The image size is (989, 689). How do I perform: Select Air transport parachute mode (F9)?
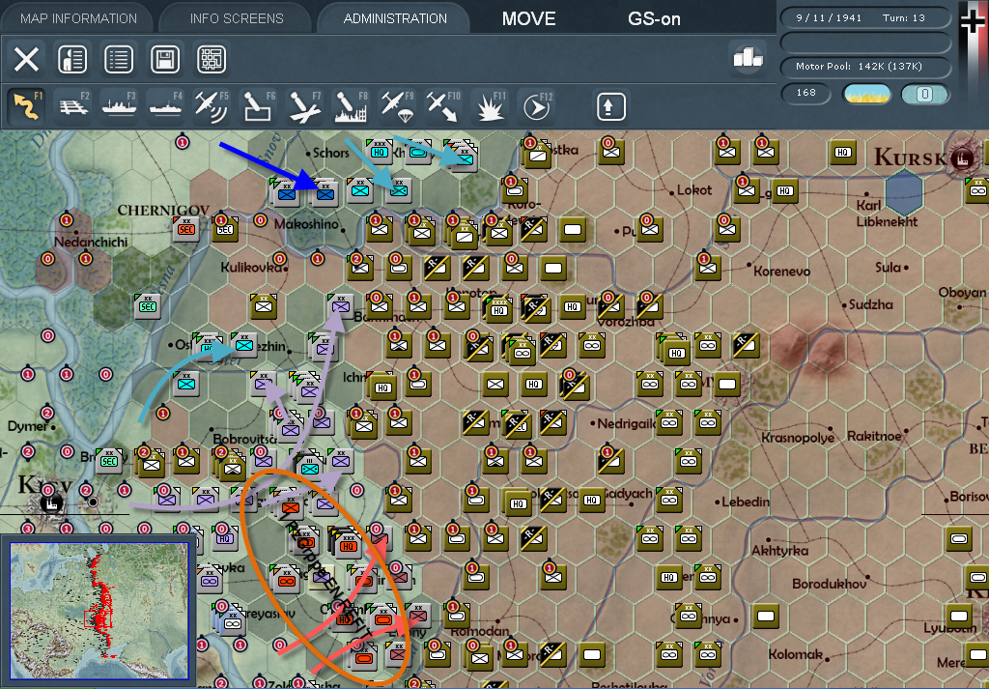coord(397,106)
